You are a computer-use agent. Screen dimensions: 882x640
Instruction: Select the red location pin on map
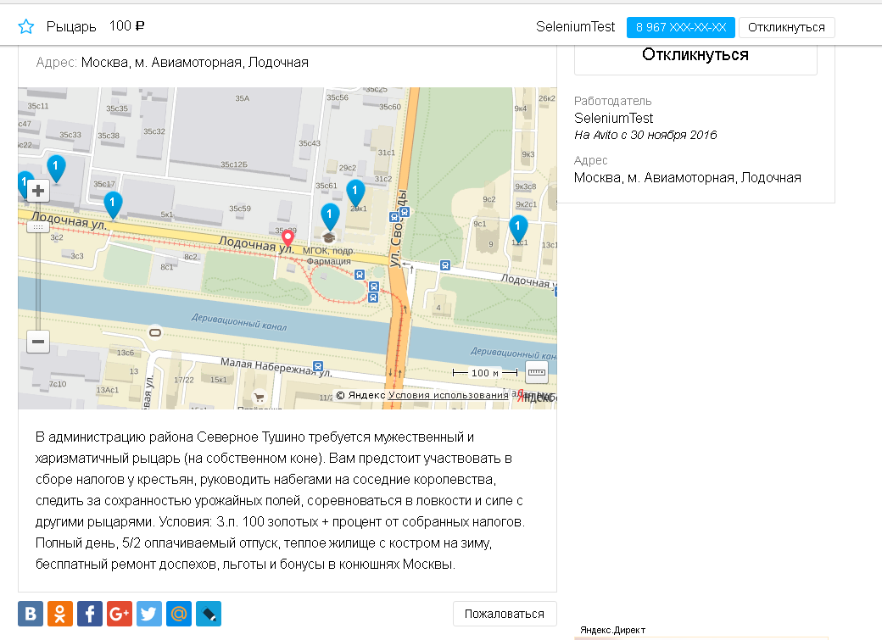288,238
